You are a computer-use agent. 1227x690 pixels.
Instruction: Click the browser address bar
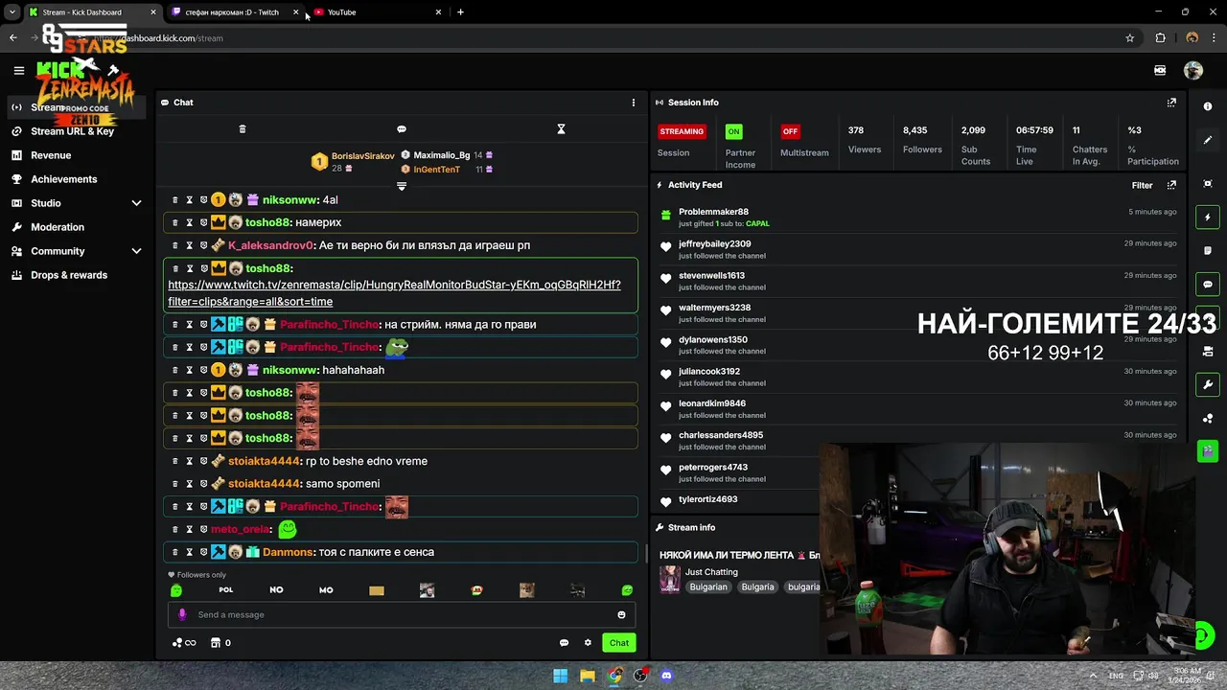(x=604, y=38)
